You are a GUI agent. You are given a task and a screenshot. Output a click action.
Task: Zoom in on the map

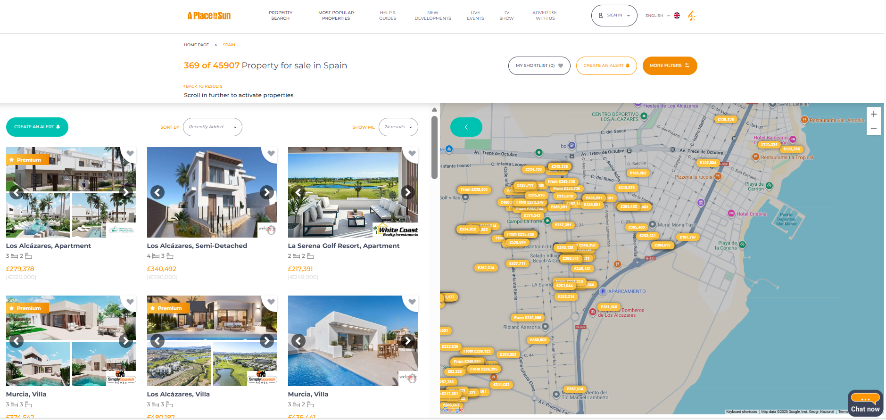(x=873, y=114)
